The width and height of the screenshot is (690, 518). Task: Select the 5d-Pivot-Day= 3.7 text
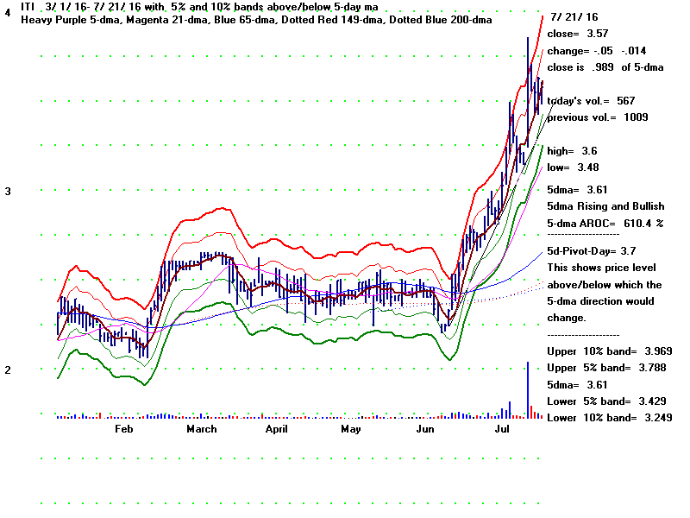point(592,251)
